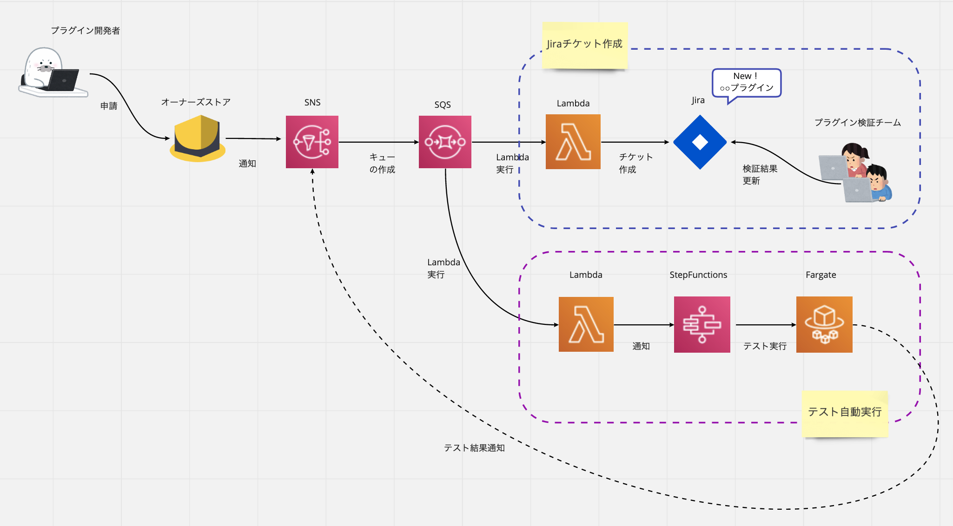The width and height of the screenshot is (953, 526).
Task: Click the plugin verification team illustration
Action: coord(855,173)
